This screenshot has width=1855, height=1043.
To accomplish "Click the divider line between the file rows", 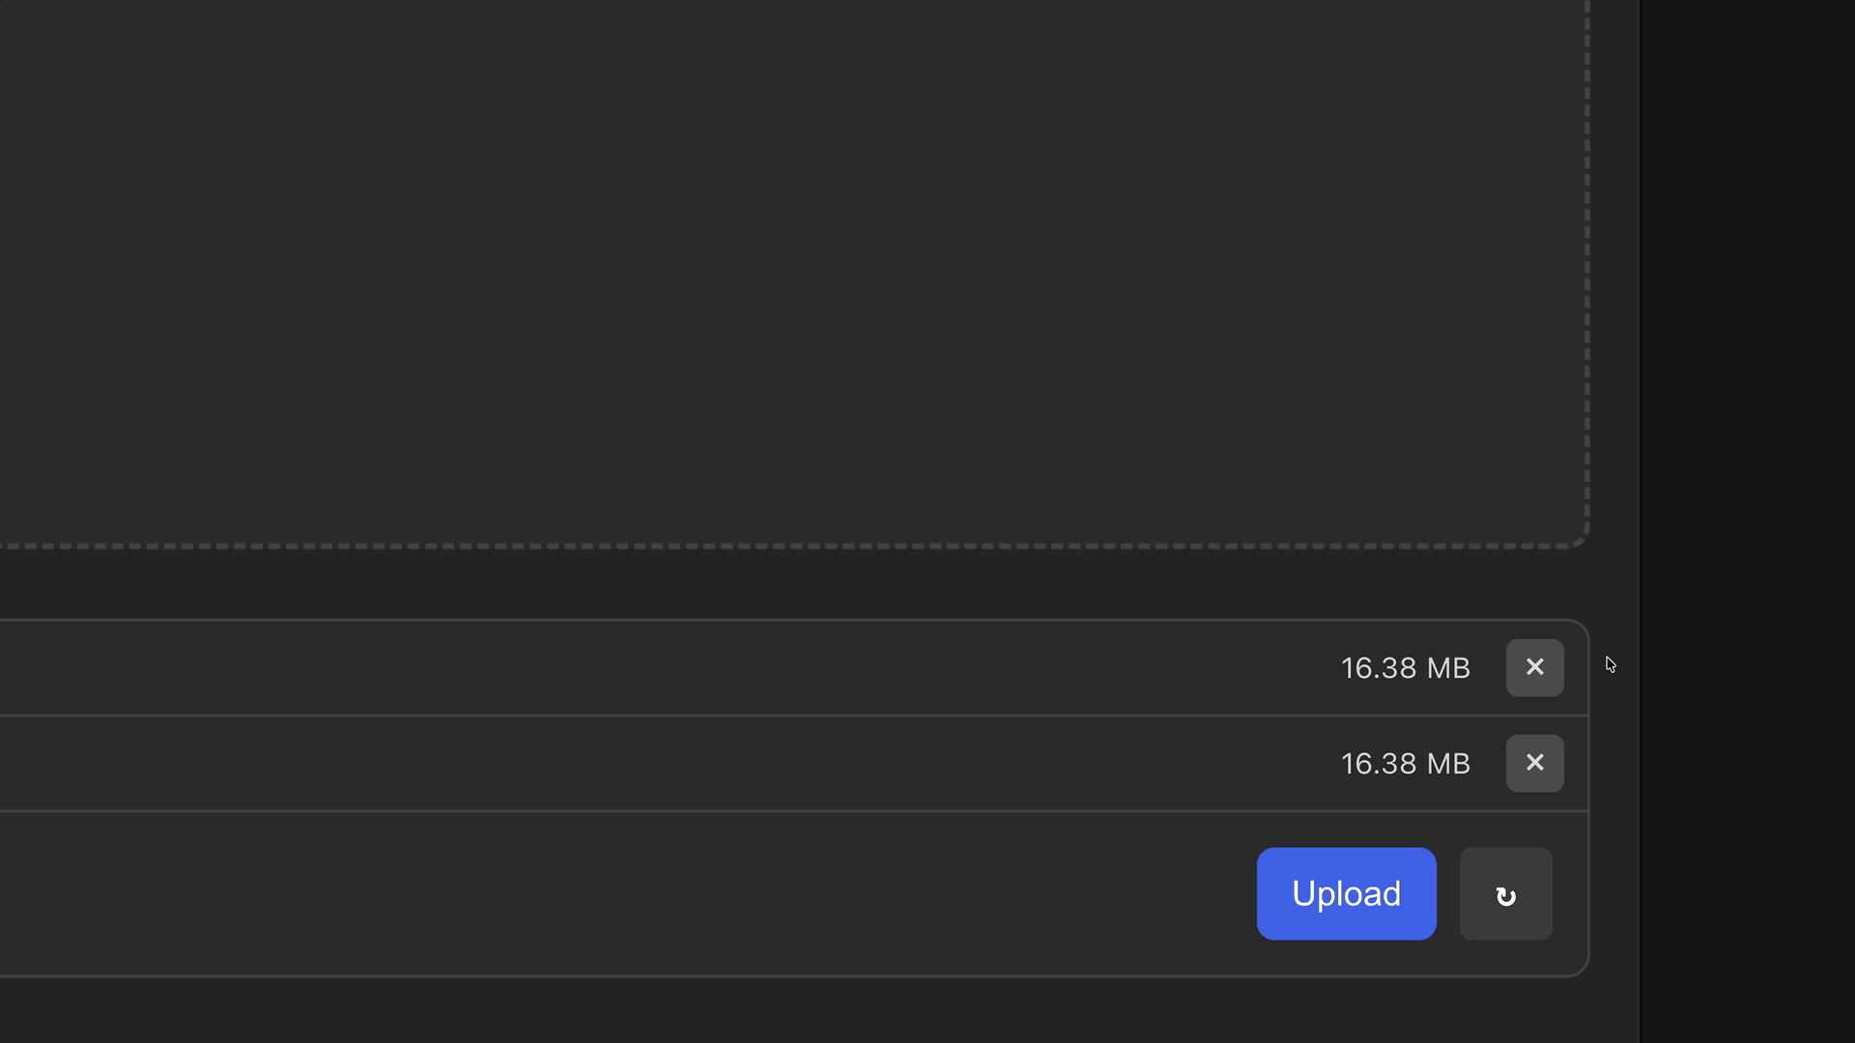I will (x=773, y=716).
